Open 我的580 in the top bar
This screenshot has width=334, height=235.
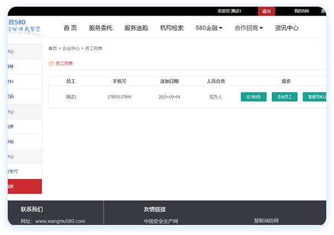[301, 11]
